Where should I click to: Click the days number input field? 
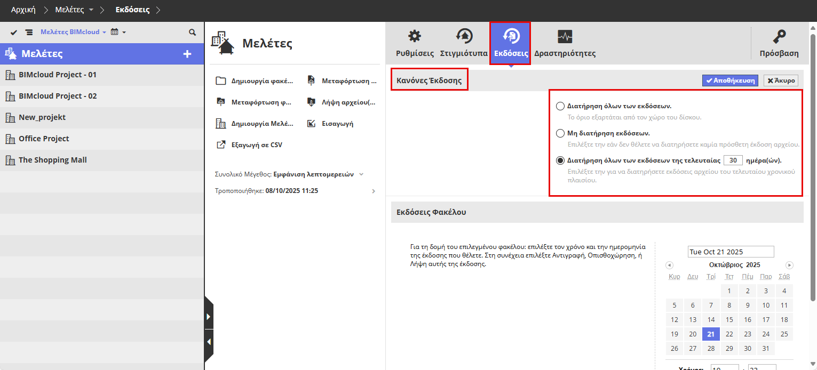(x=733, y=160)
